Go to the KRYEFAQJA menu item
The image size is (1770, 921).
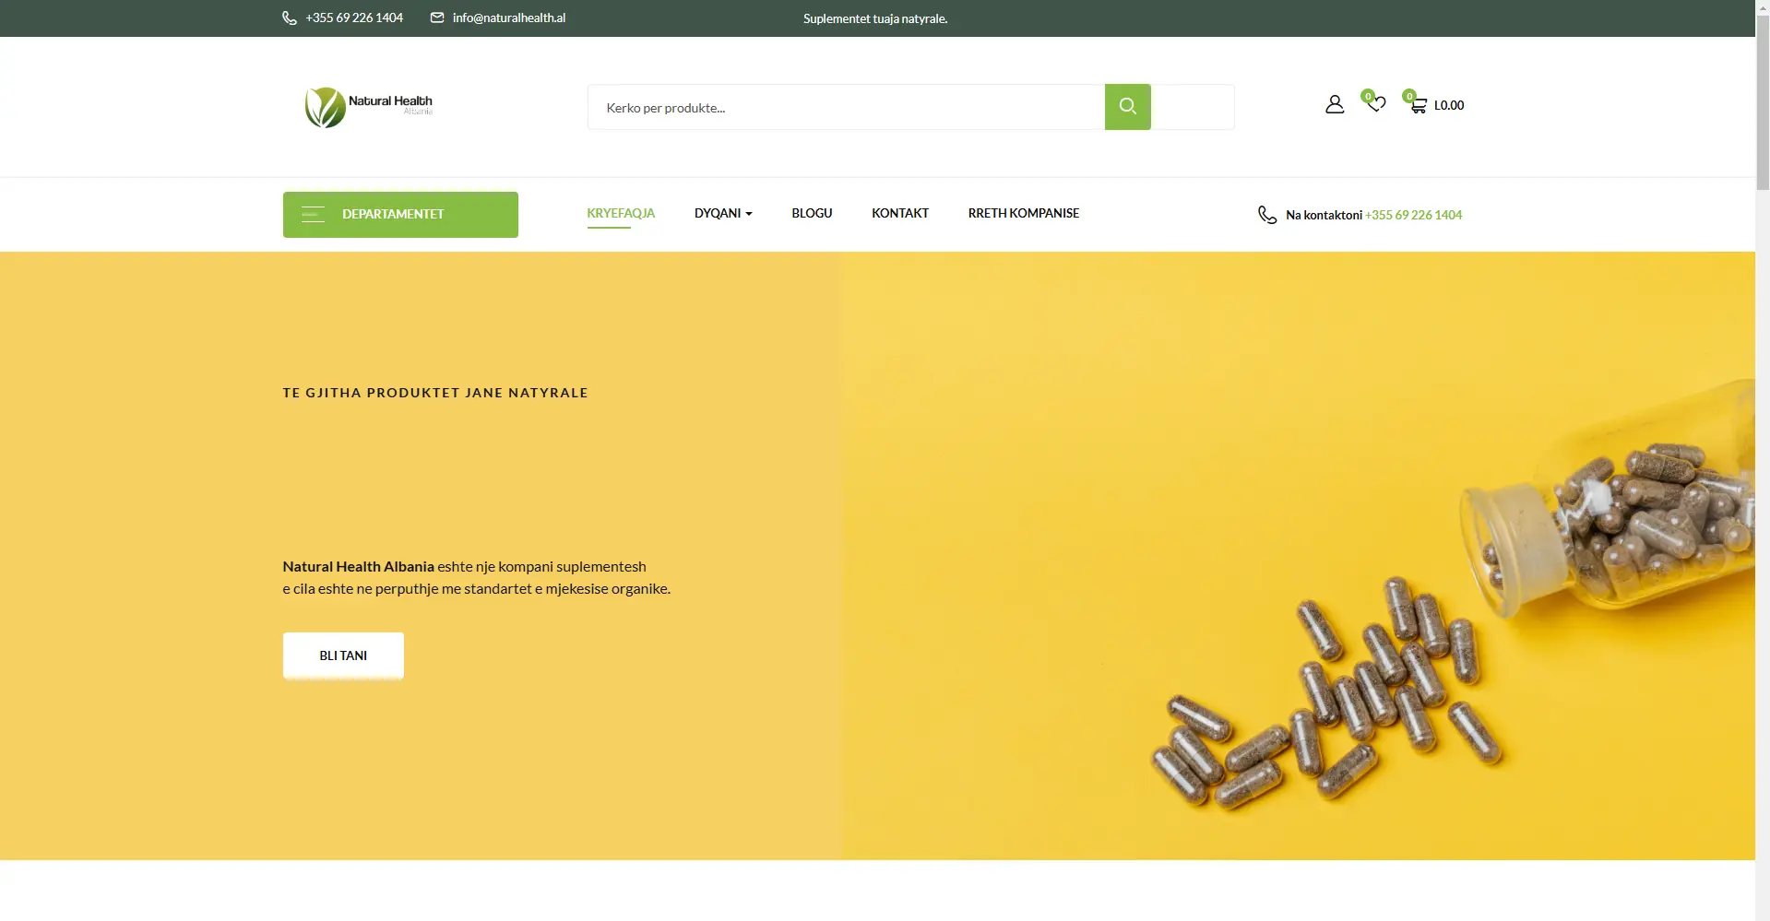621,213
